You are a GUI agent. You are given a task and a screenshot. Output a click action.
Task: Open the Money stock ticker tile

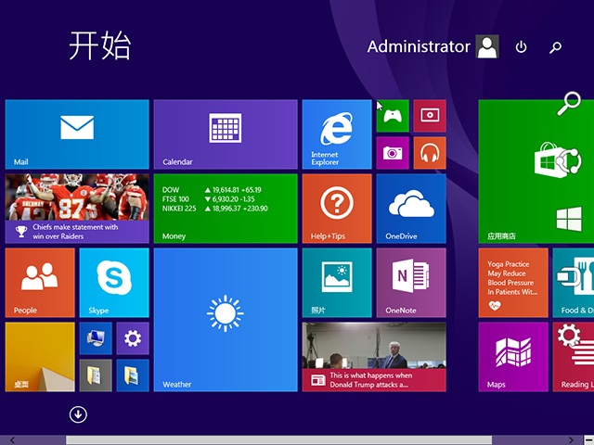click(226, 209)
